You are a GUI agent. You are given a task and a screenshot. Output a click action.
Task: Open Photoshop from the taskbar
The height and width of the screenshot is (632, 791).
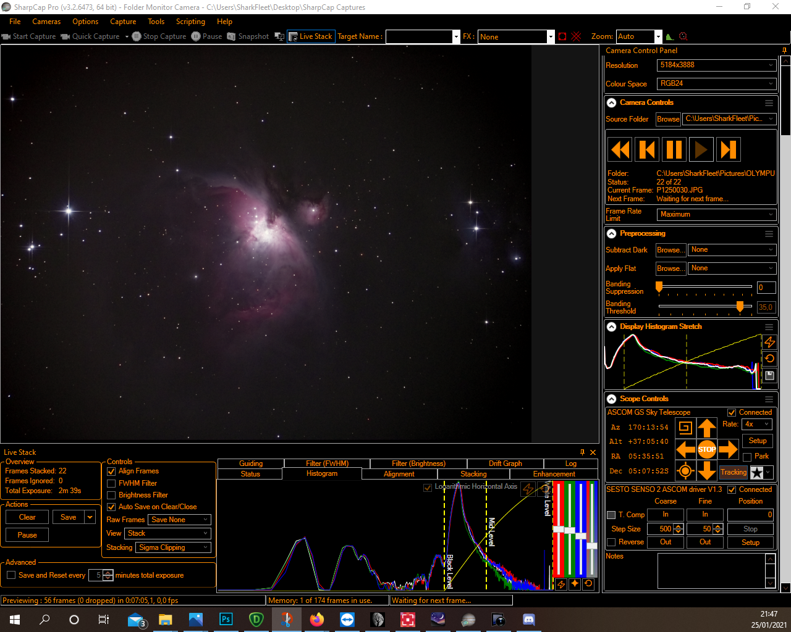pyautogui.click(x=226, y=619)
